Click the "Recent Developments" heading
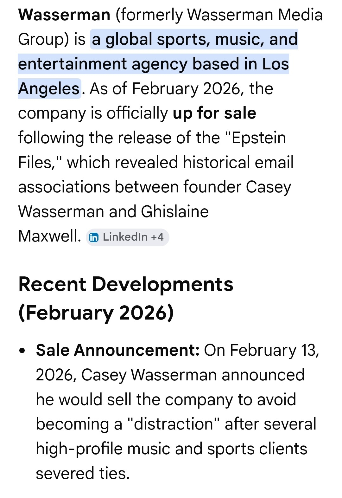Screen dimensions: 342x498 click(126, 284)
